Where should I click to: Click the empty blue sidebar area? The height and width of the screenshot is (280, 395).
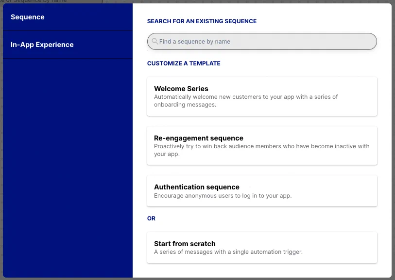(x=68, y=170)
